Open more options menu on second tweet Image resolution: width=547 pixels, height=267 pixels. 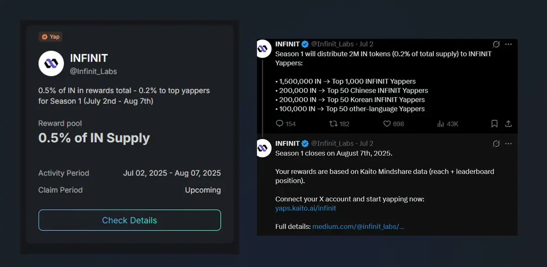tap(508, 143)
